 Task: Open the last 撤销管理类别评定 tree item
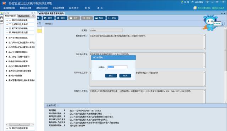point(21,80)
